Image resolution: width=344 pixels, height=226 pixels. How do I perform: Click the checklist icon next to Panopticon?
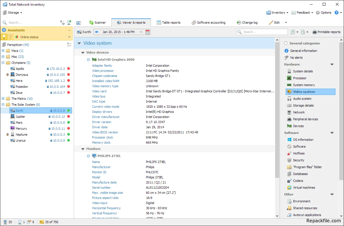[69, 44]
